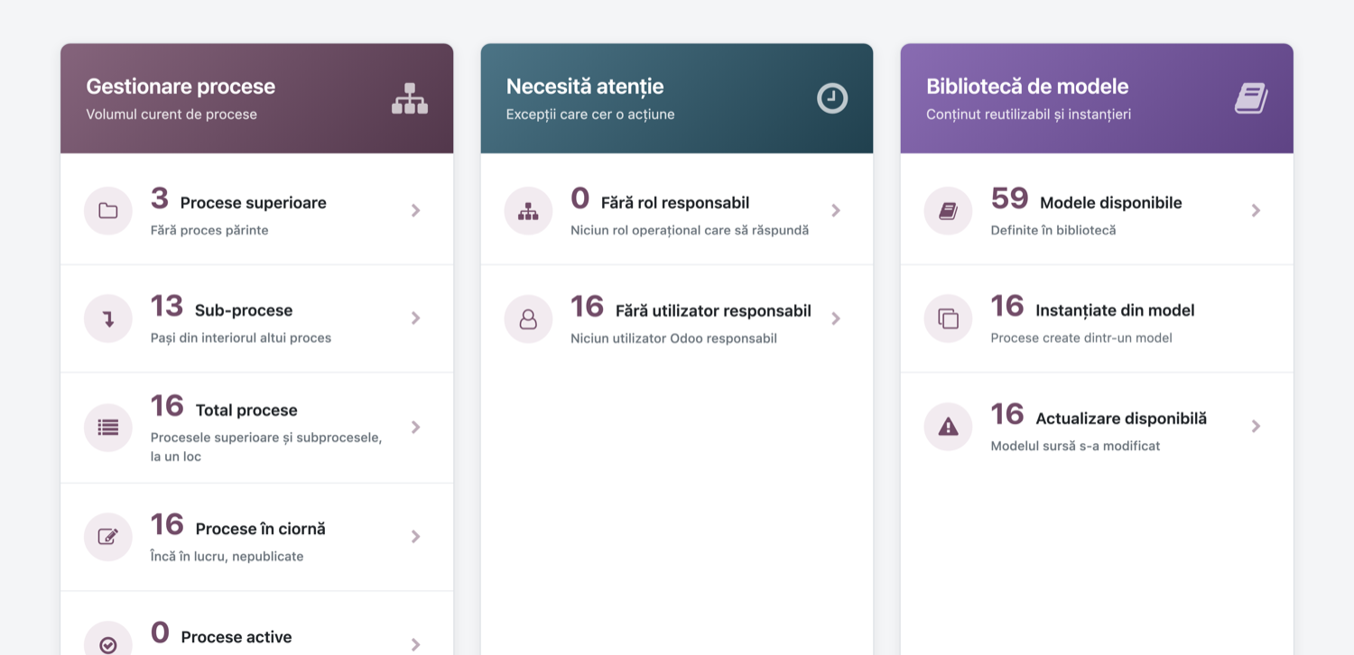Image resolution: width=1354 pixels, height=655 pixels.
Task: Click the warning triangle icon beside Actualizare disponibilă
Action: click(948, 427)
